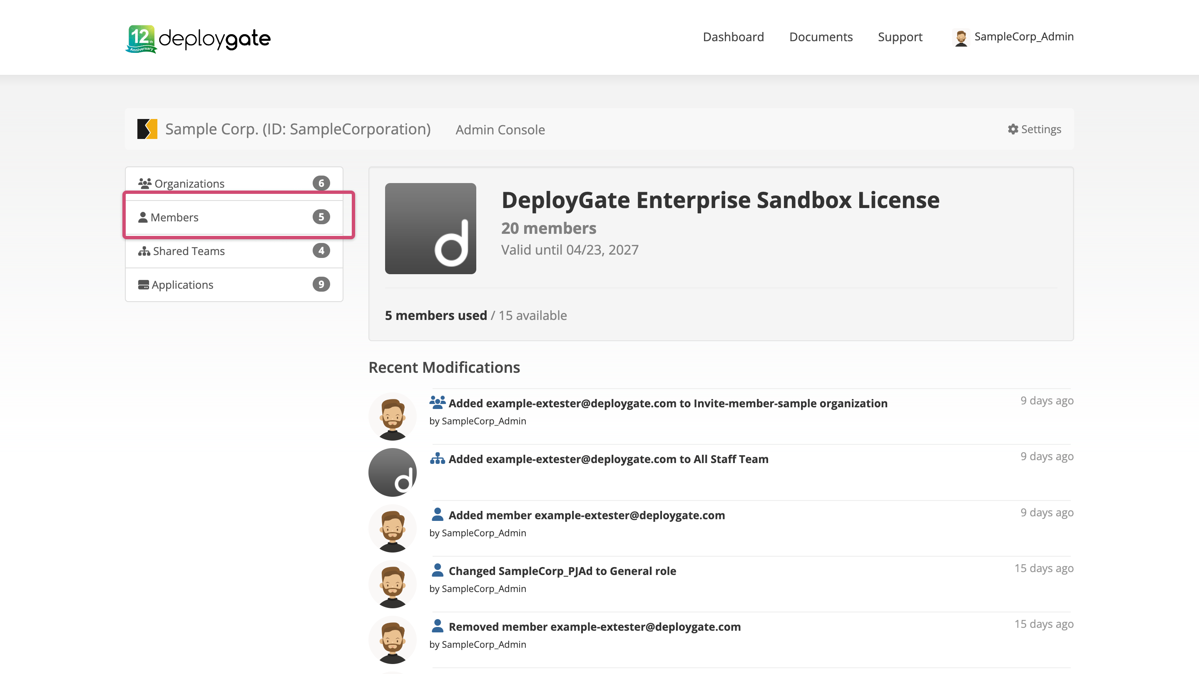Click Valid until 04/23, 2027 text
The width and height of the screenshot is (1199, 674).
(570, 250)
